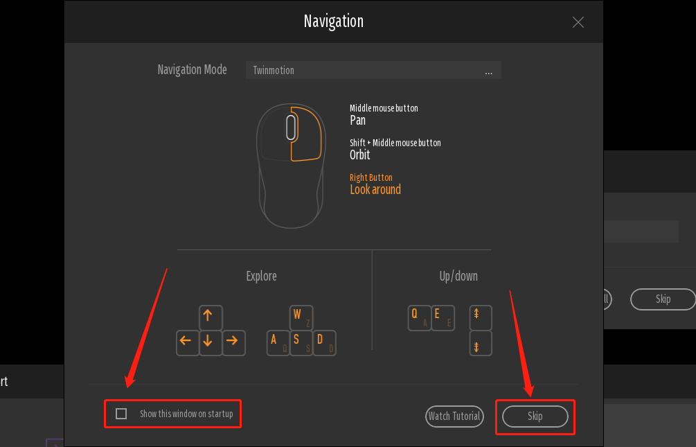This screenshot has height=447, width=696.
Task: Click the Watch Tutorial button
Action: (x=454, y=417)
